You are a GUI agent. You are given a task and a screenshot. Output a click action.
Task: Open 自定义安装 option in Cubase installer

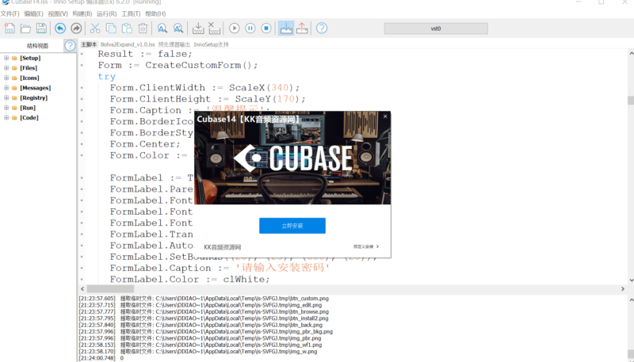(366, 246)
